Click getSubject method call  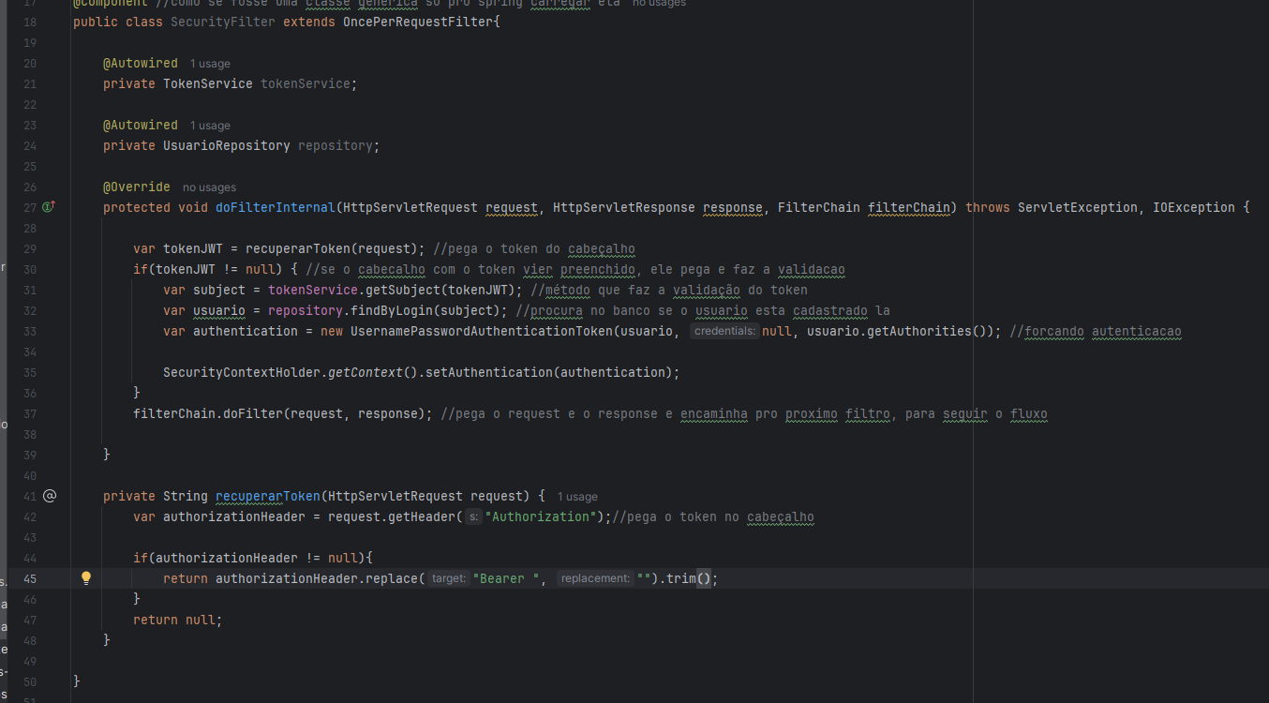[403, 290]
